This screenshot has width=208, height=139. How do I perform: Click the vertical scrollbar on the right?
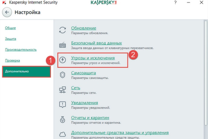[206, 73]
